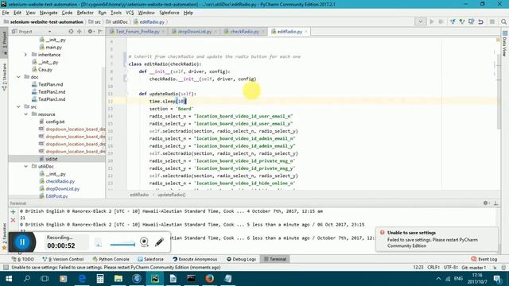The width and height of the screenshot is (509, 286).
Task: Add a new terminal session with plus icon
Action: pyautogui.click(x=13, y=212)
